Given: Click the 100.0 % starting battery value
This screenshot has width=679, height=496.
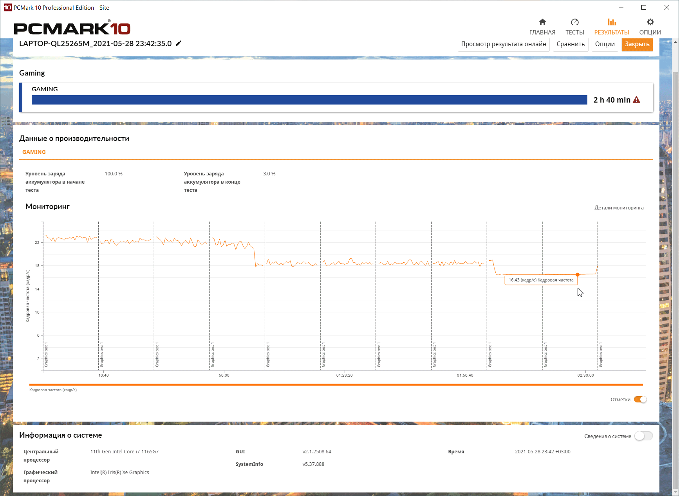Looking at the screenshot, I should 114,173.
